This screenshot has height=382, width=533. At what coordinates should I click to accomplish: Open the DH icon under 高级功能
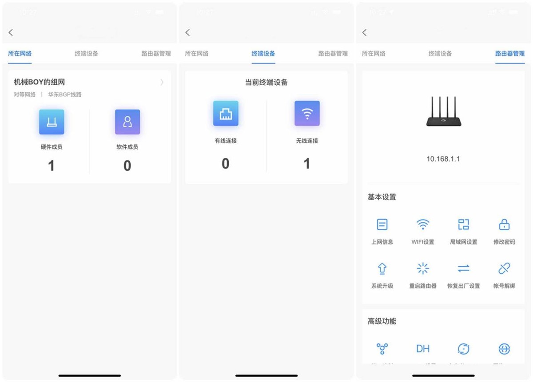(x=422, y=349)
